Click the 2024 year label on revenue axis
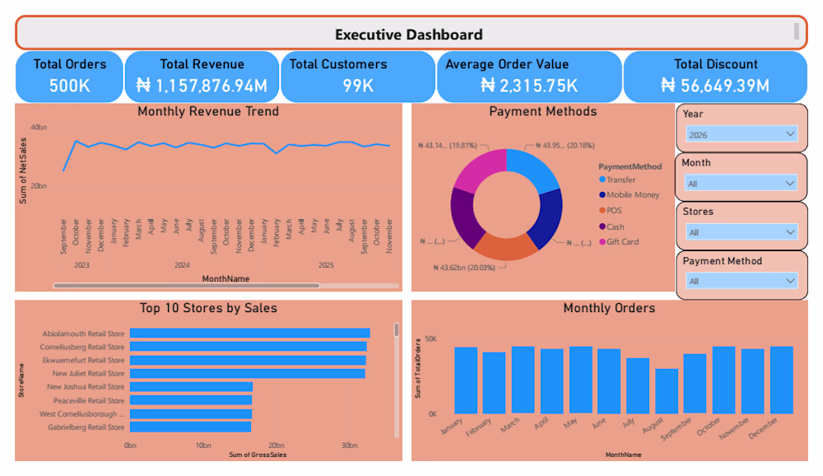This screenshot has width=823, height=476. pyautogui.click(x=182, y=265)
